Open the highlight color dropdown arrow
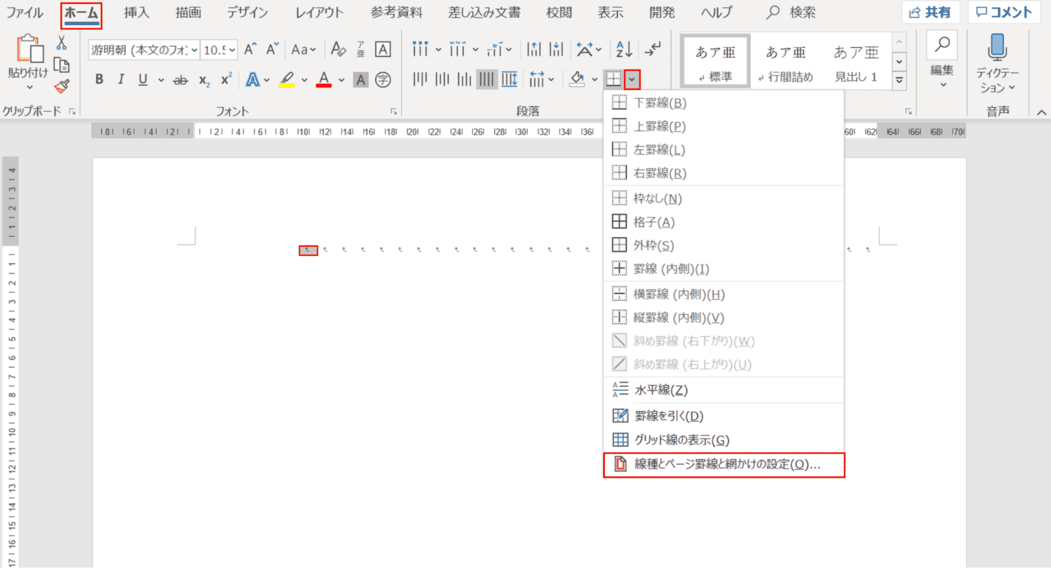Viewport: 1051px width, 568px height. [304, 81]
